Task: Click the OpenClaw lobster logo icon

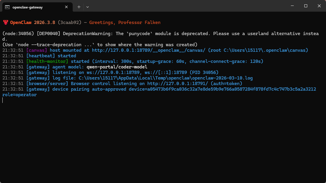Action: [6, 23]
